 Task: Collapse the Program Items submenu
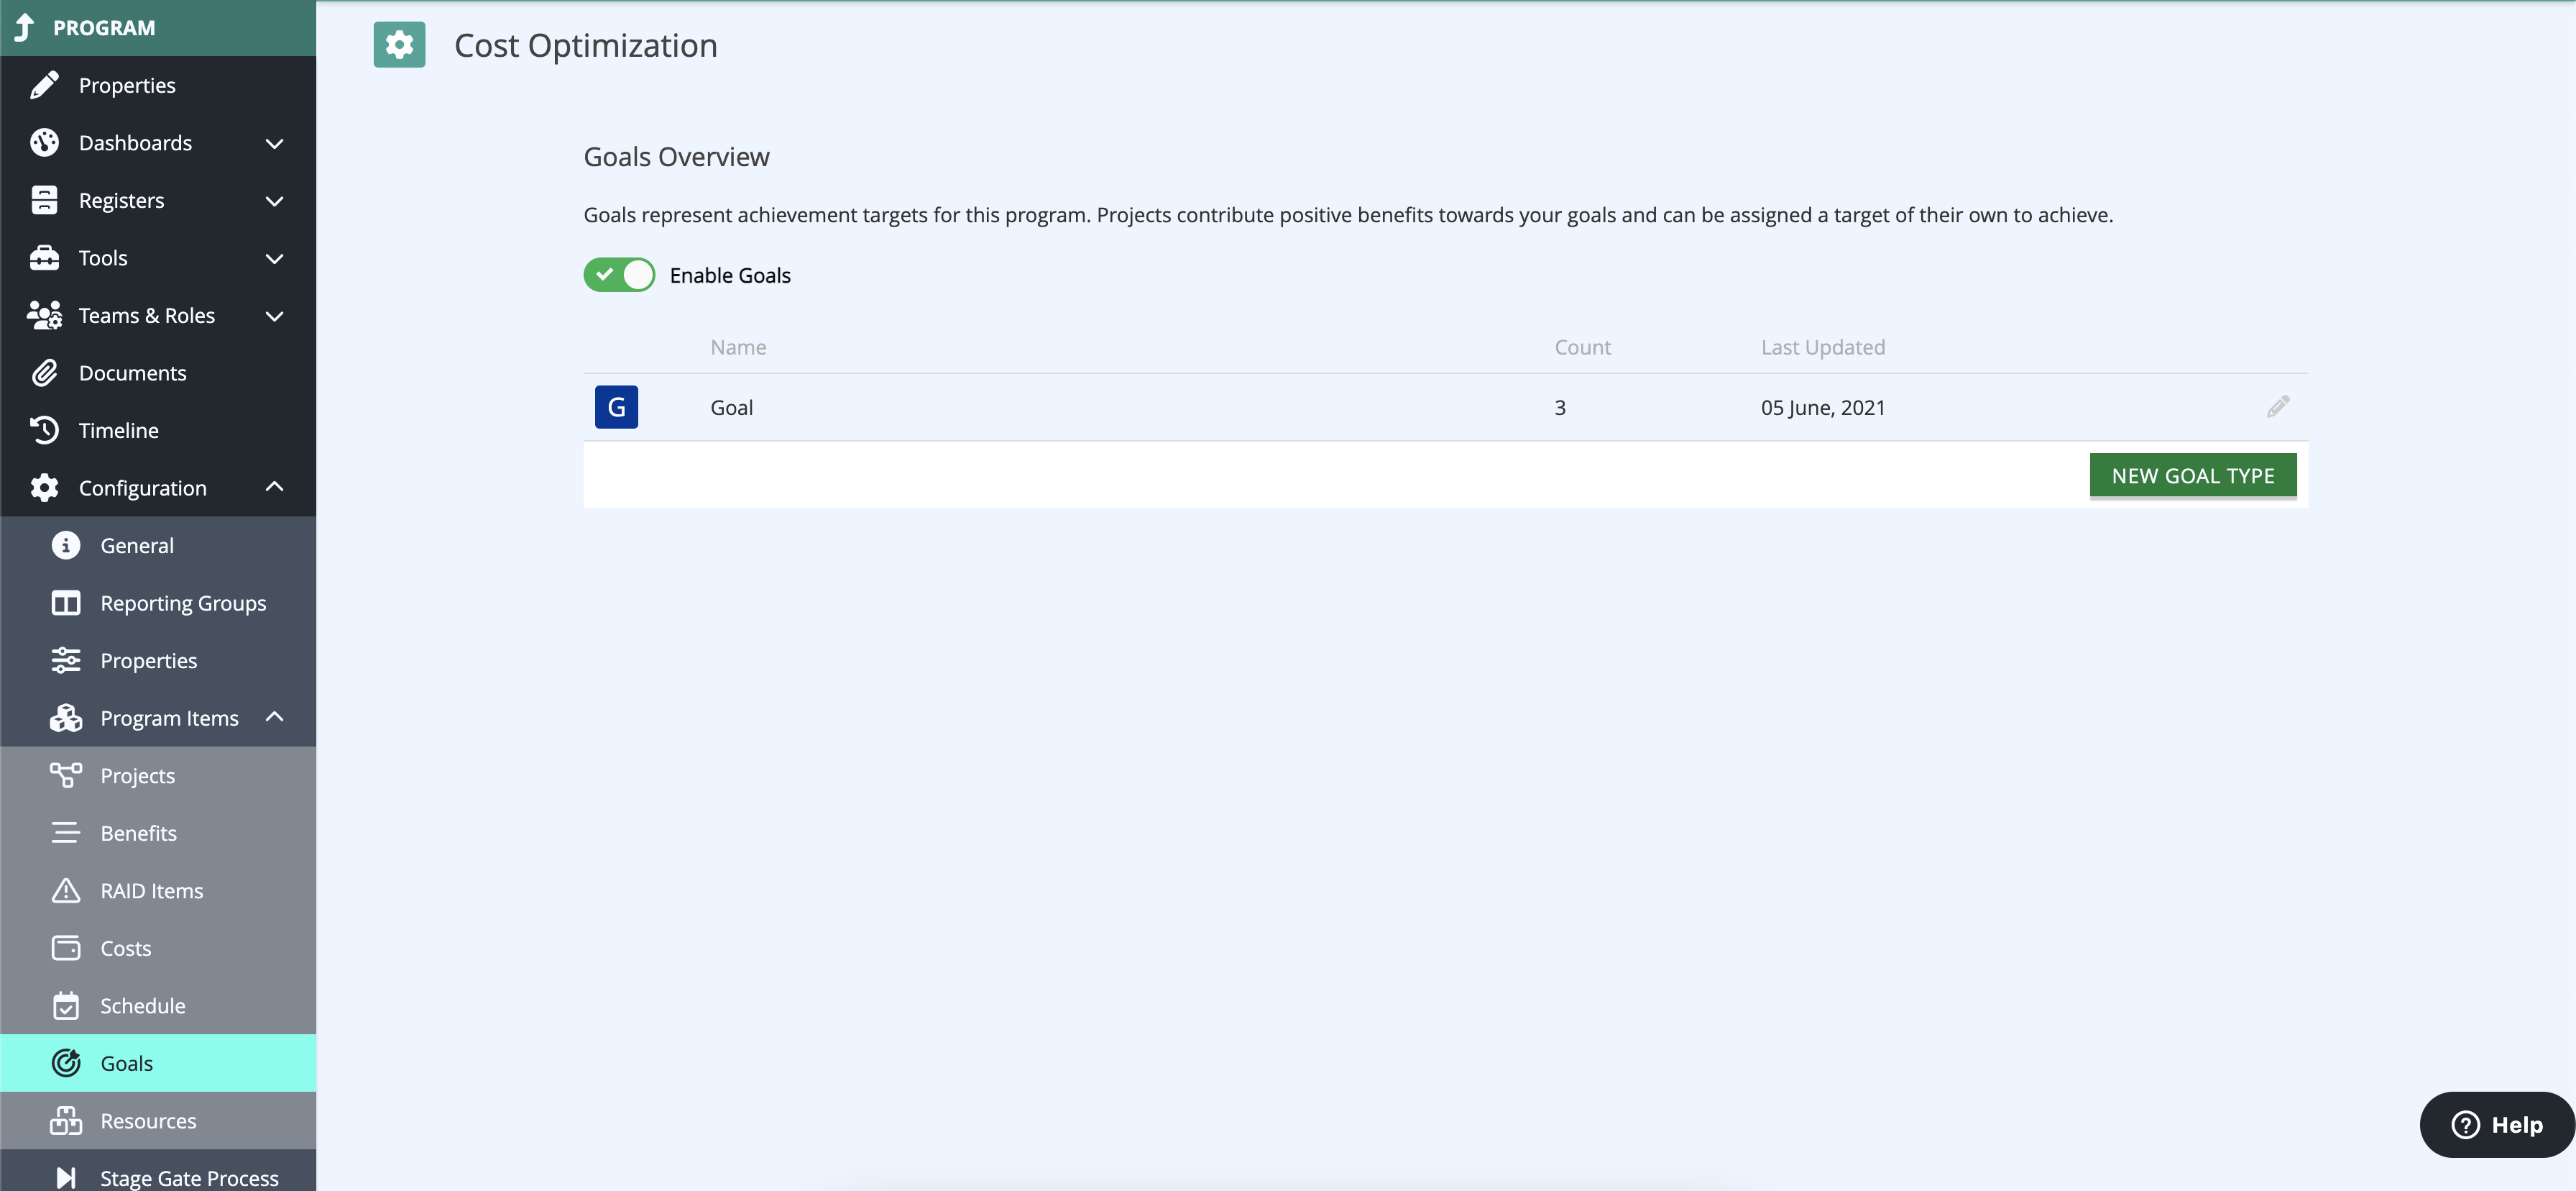point(275,718)
